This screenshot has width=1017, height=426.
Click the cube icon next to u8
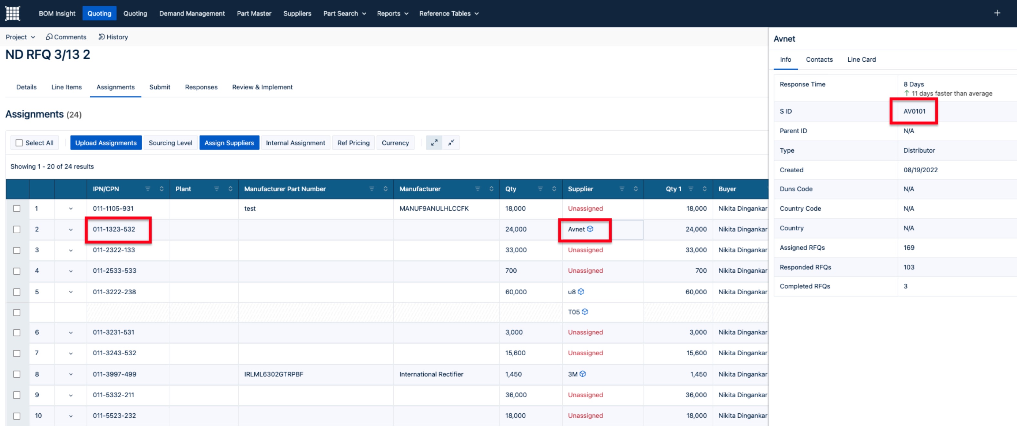[x=581, y=292]
